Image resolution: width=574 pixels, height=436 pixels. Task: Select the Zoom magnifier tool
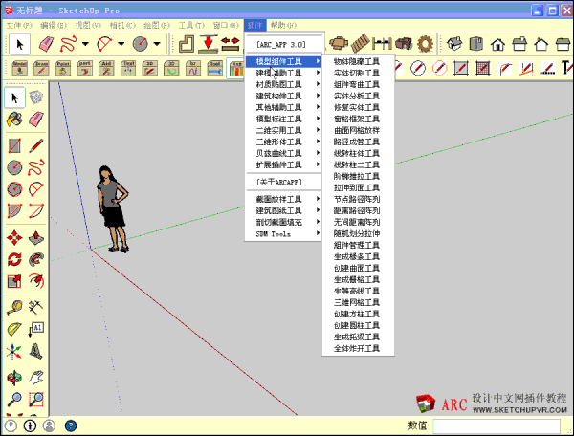pos(14,400)
